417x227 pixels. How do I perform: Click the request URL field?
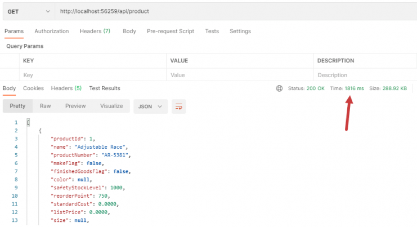coord(236,11)
